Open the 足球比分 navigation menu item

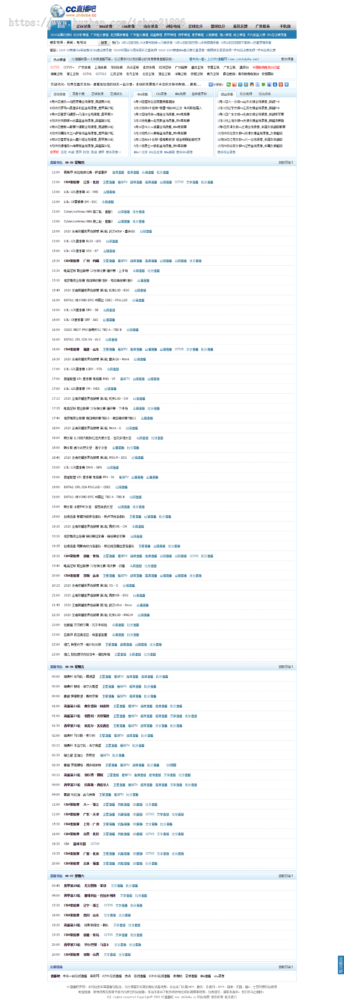click(x=195, y=26)
